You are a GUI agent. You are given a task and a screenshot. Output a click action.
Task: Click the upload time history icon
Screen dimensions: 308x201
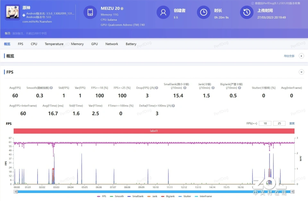pyautogui.click(x=246, y=13)
